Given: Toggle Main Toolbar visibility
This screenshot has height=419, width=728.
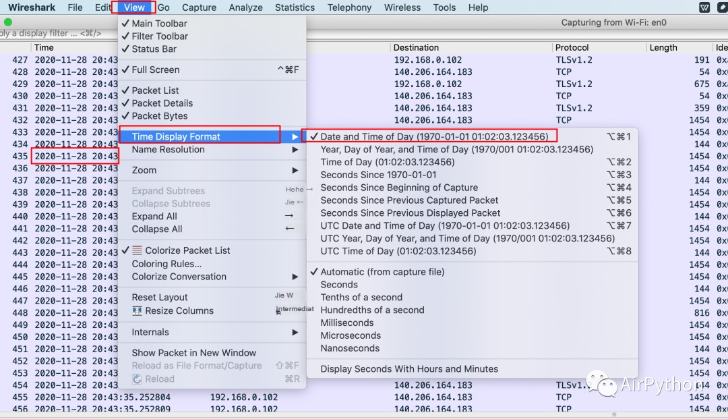Looking at the screenshot, I should point(212,23).
